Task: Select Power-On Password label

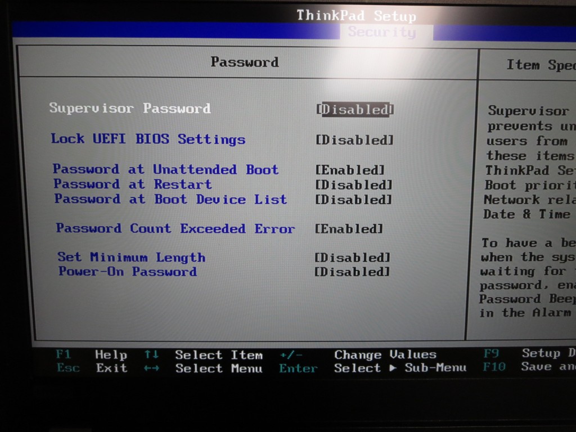Action: 128,271
